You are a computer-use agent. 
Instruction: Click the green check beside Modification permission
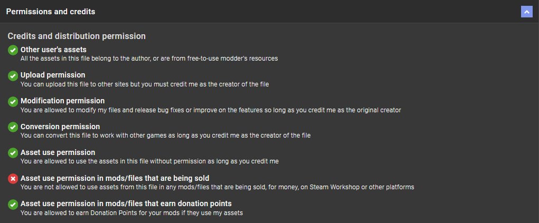[x=13, y=101]
